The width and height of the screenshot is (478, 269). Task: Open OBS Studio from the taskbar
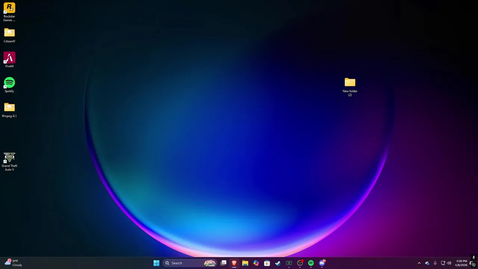pos(300,263)
